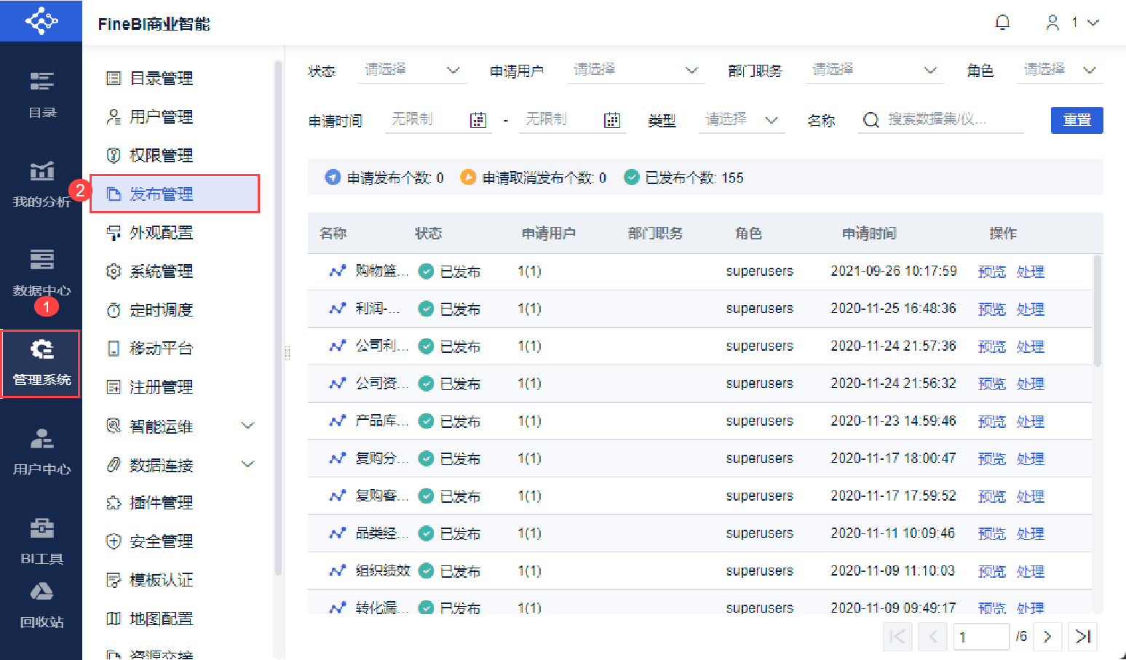
Task: Open 用户中心 sidebar icon
Action: tap(41, 451)
